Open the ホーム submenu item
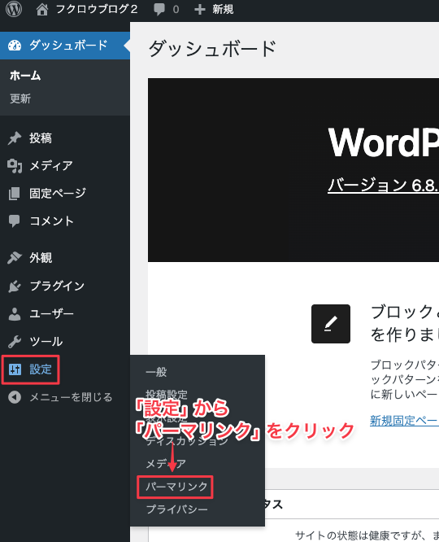This screenshot has height=542, width=439. [x=25, y=76]
